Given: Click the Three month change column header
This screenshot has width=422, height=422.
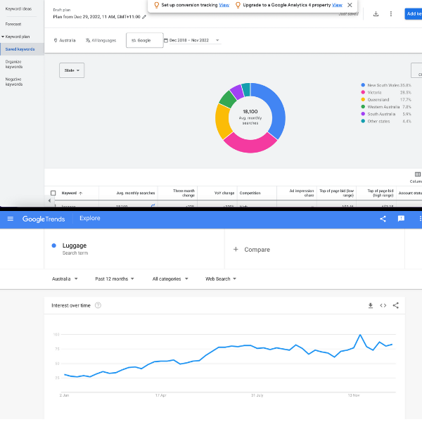Looking at the screenshot, I should (x=184, y=193).
